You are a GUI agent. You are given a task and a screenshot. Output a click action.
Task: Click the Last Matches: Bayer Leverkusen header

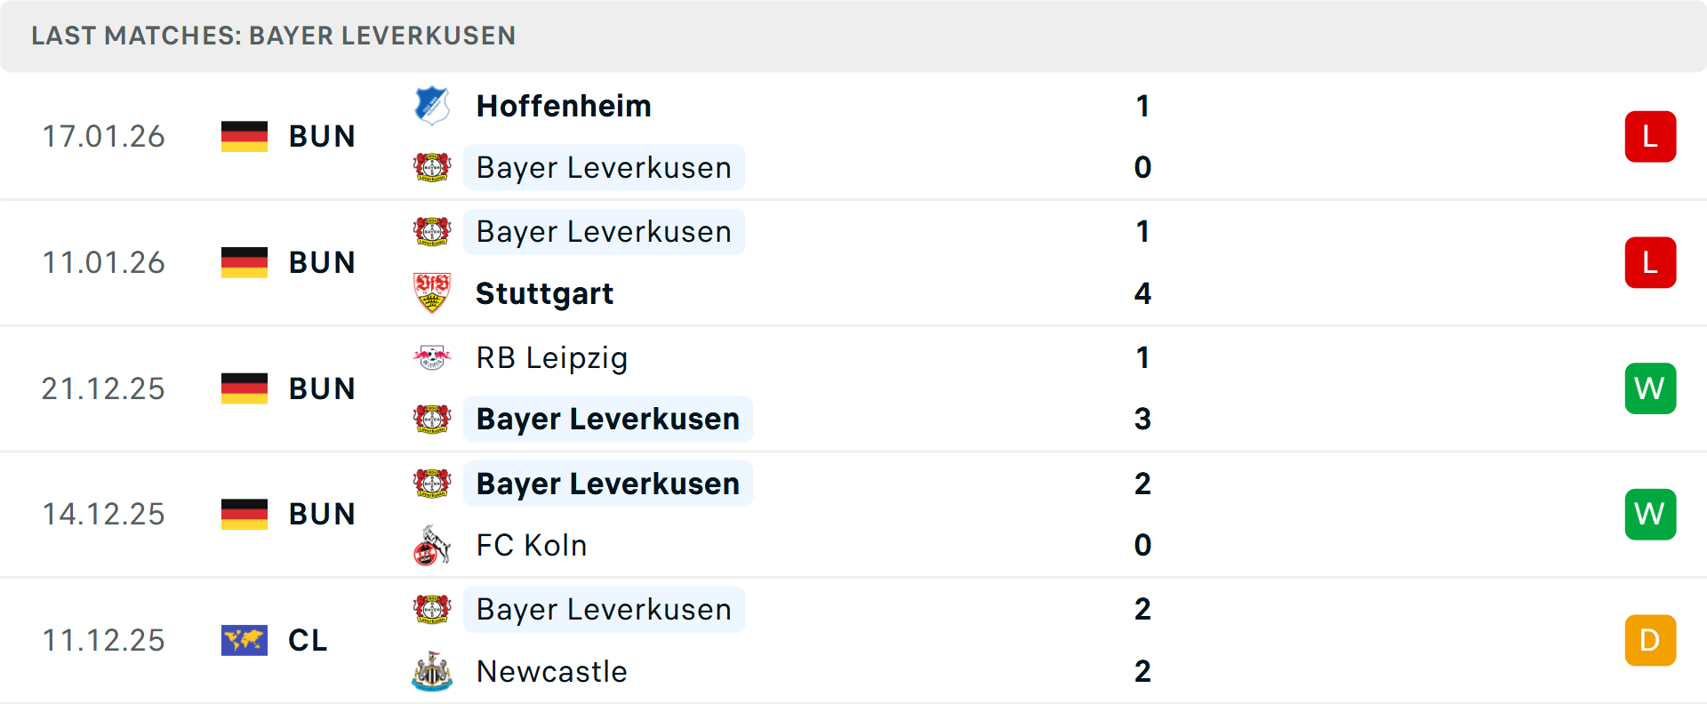point(274,36)
